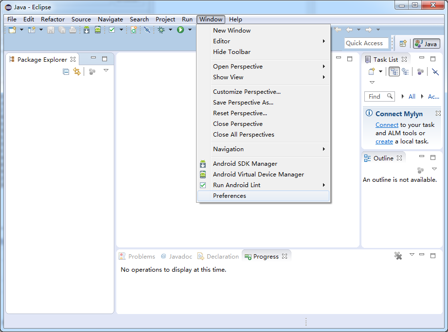Click the Debug bug icon in toolbar
The image size is (448, 332).
click(161, 30)
